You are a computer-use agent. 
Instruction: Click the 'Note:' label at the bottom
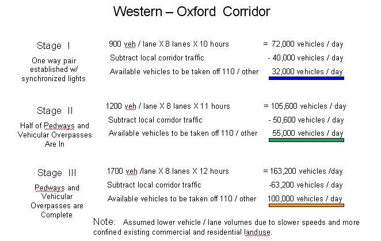104,221
